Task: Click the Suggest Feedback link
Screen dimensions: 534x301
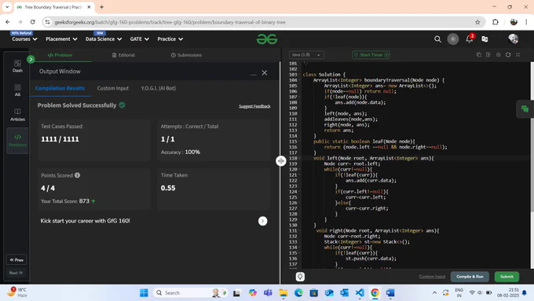Action: pyautogui.click(x=254, y=106)
